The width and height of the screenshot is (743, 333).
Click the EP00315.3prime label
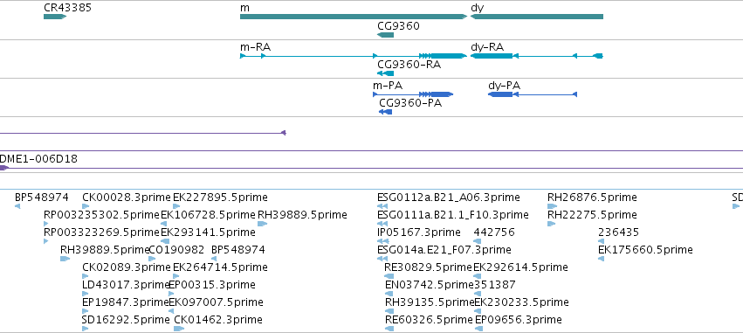[212, 285]
